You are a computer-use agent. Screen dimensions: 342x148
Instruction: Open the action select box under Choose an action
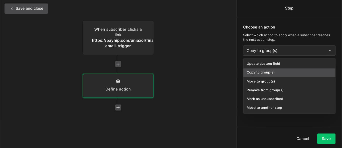(289, 51)
